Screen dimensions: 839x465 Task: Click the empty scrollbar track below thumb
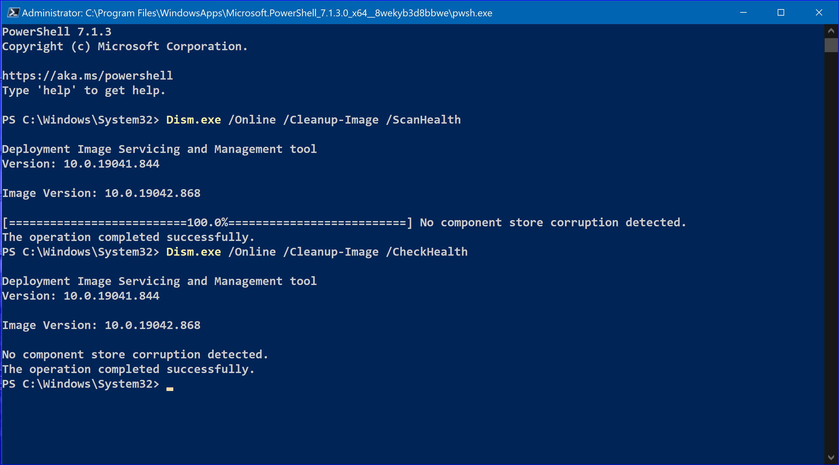pos(831,251)
